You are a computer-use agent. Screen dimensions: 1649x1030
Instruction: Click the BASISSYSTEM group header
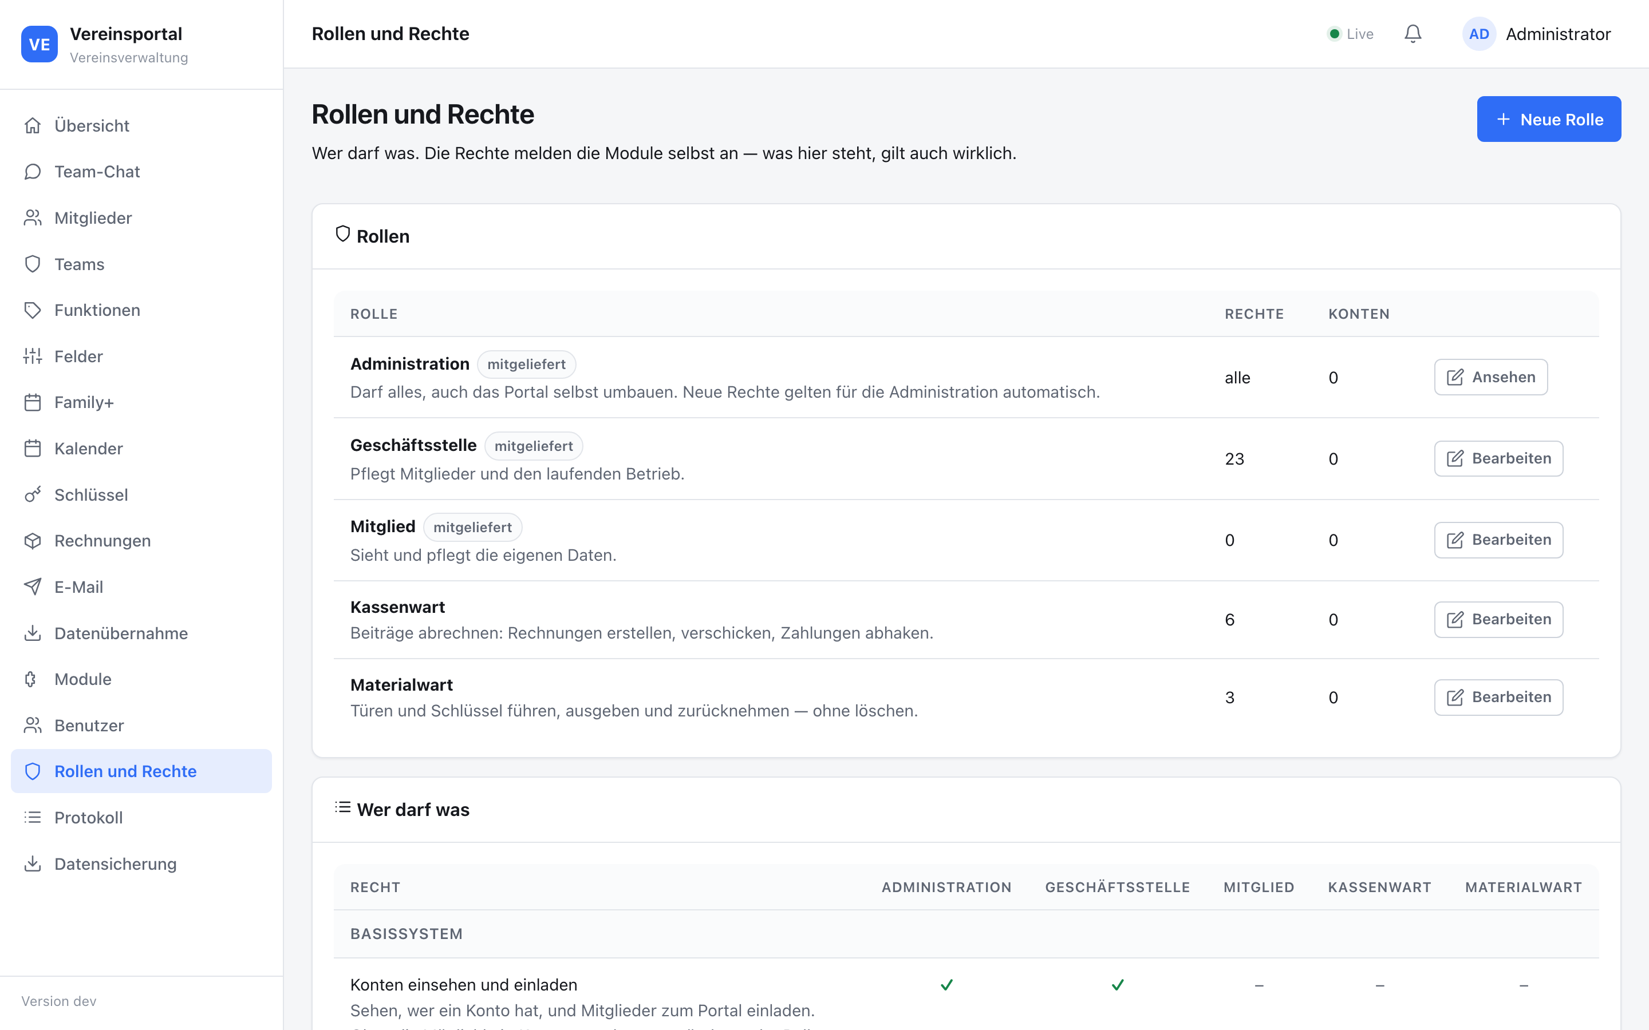(406, 934)
